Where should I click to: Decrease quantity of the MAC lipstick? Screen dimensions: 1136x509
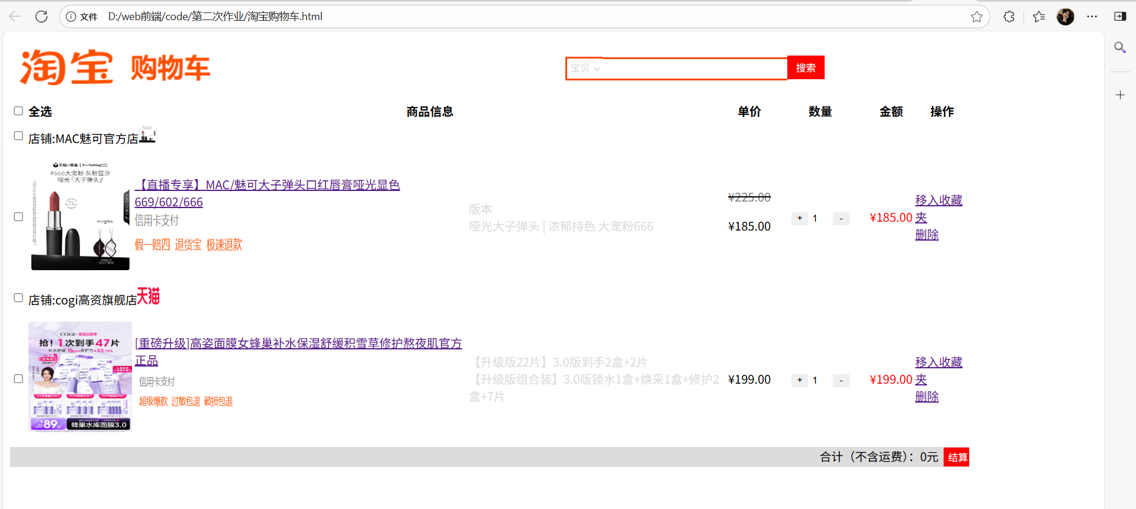[x=841, y=219]
